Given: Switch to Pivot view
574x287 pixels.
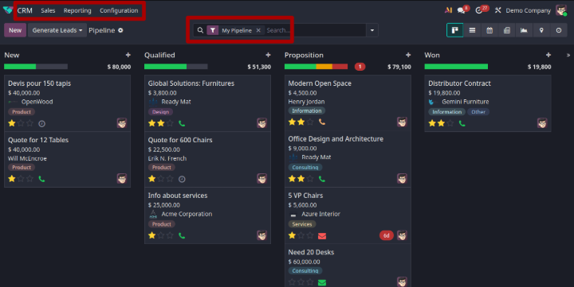Looking at the screenshot, I should click(x=507, y=30).
